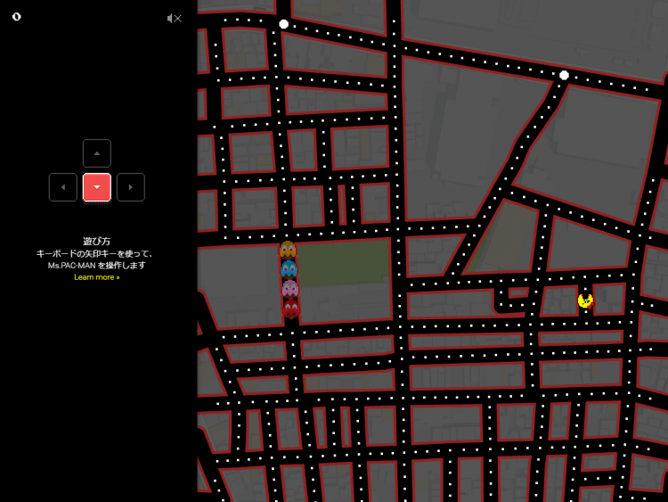Click the orange ghost character
668x502 pixels.
pos(288,250)
